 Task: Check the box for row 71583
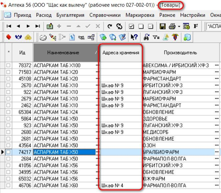tap(8, 72)
